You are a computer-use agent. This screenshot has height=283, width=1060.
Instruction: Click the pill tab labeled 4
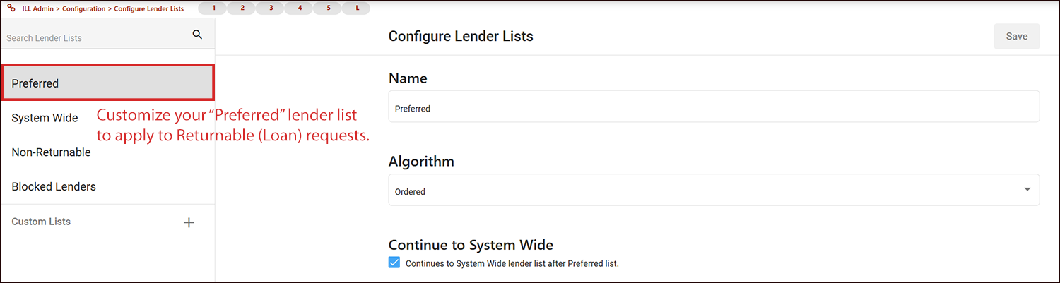point(300,8)
